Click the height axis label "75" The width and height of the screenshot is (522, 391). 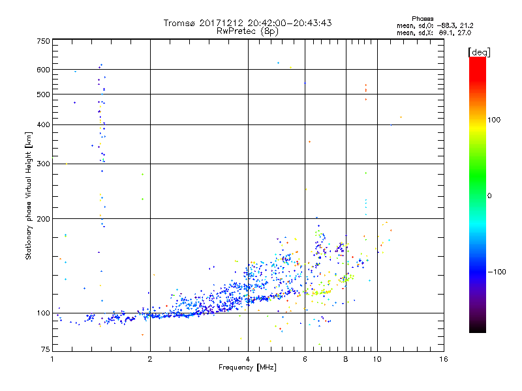pos(46,349)
